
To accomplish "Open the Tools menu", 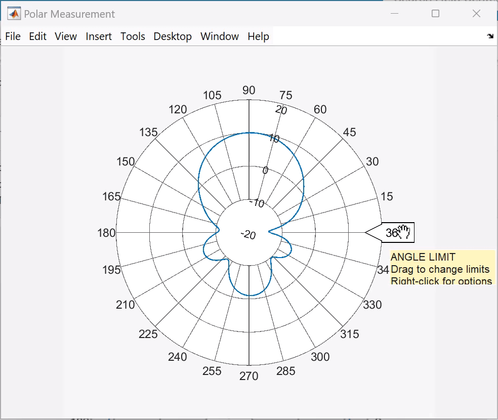I will pyautogui.click(x=133, y=36).
